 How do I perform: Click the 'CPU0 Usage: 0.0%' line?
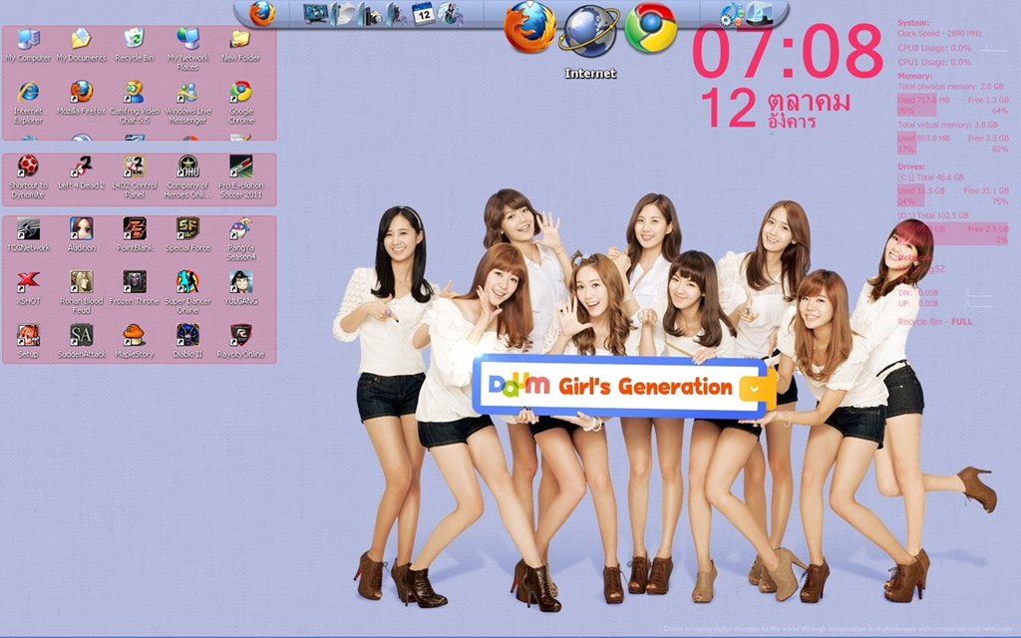point(933,48)
